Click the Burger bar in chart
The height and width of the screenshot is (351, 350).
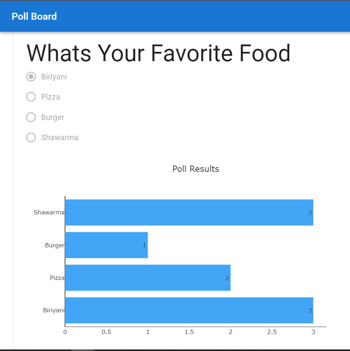pos(106,245)
